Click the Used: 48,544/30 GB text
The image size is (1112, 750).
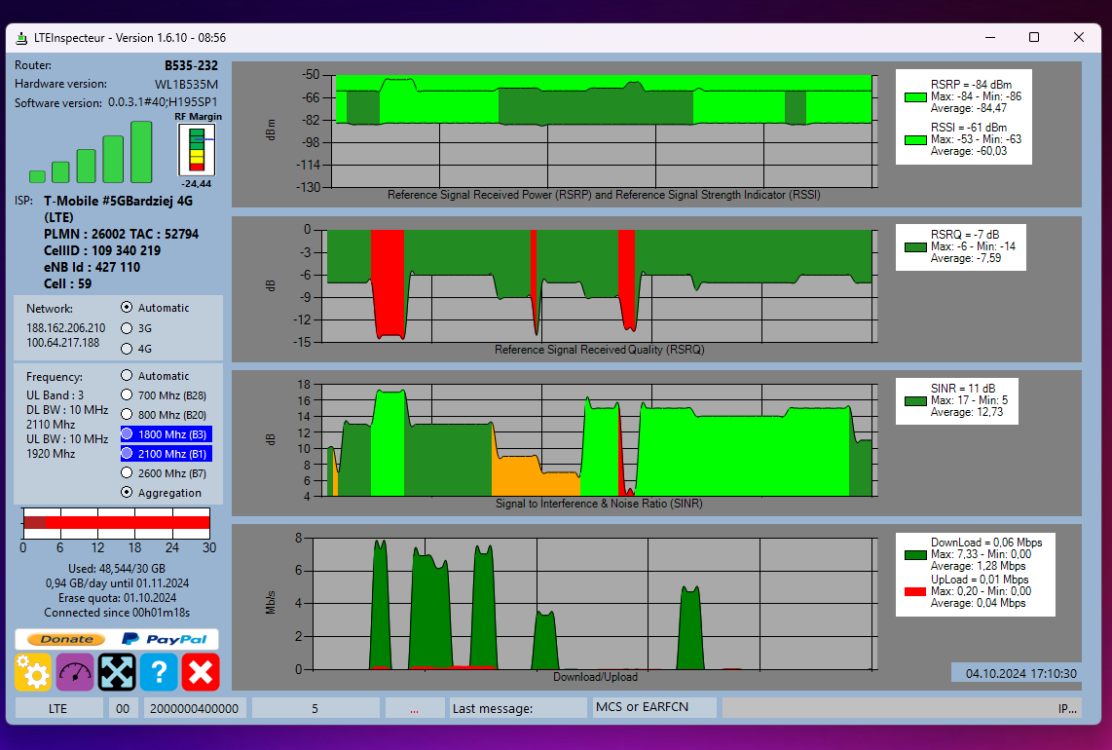tap(117, 569)
